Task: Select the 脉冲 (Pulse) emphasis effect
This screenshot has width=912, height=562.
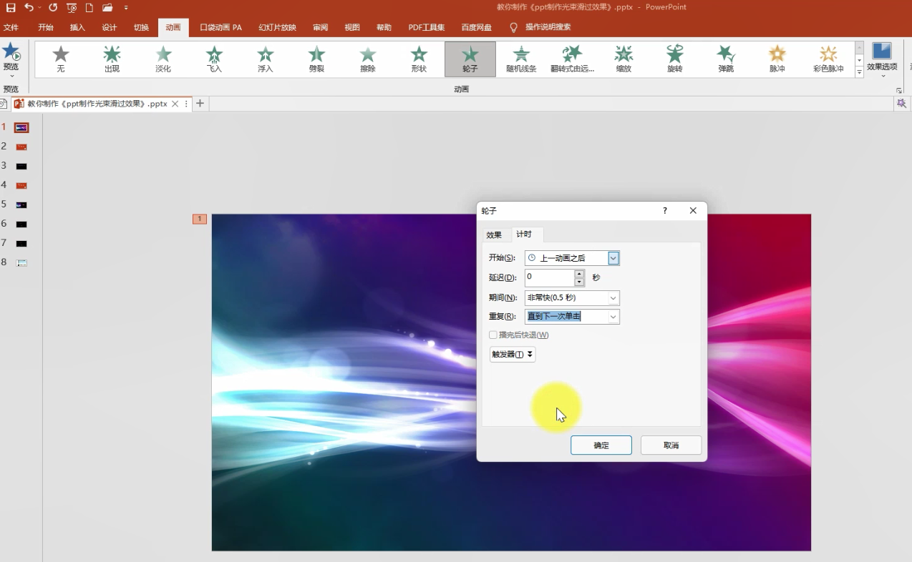Action: (x=777, y=58)
